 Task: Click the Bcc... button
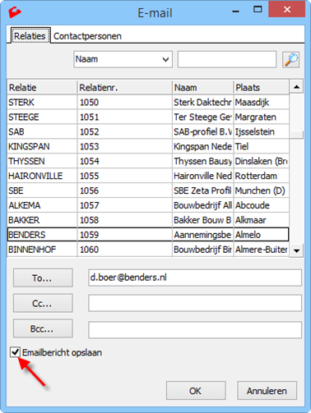43,328
